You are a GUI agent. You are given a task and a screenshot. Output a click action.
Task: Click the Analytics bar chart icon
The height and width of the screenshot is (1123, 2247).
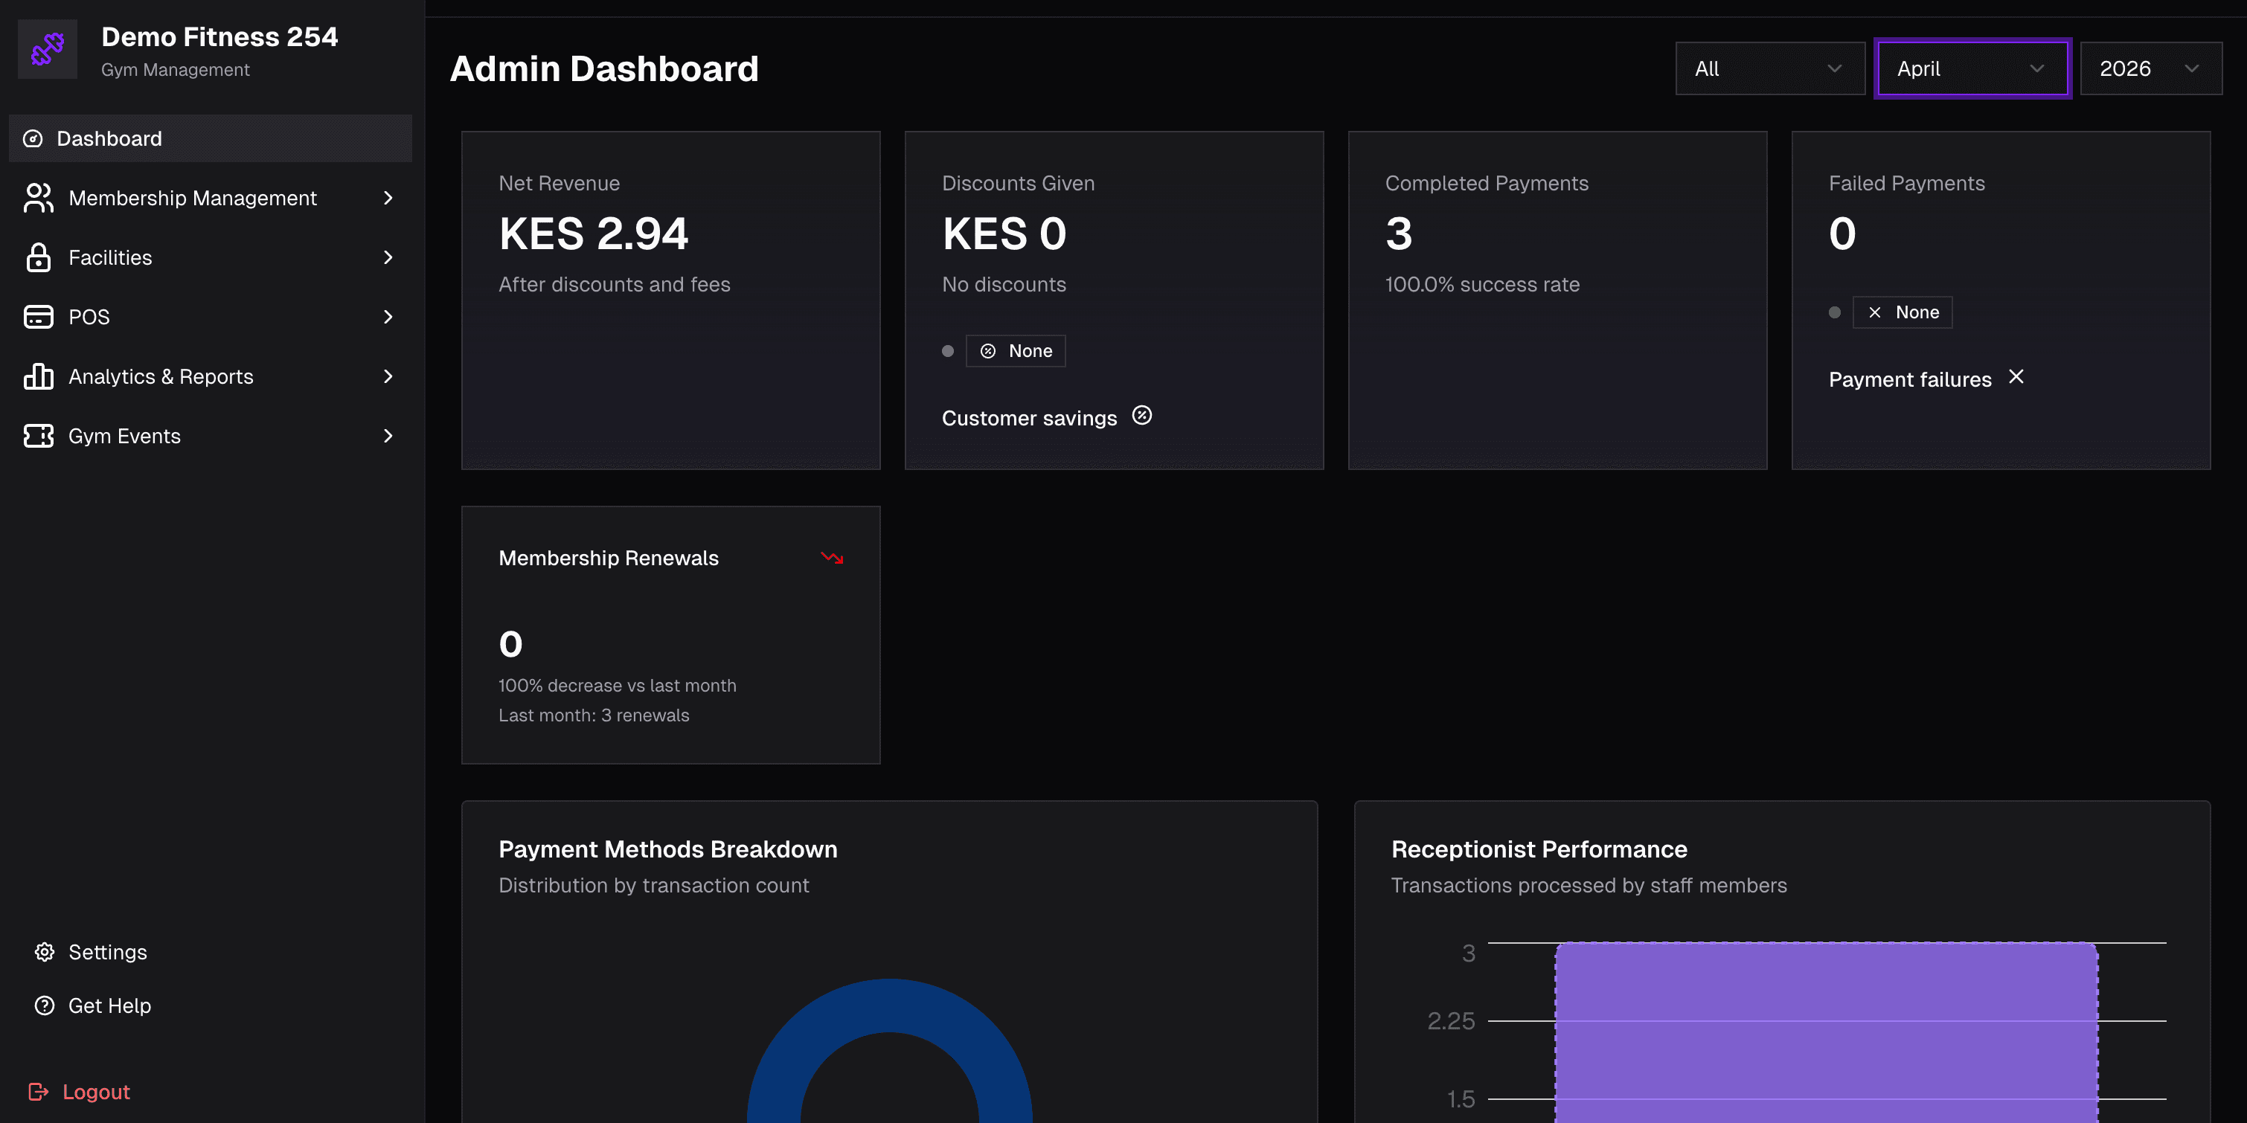(39, 376)
